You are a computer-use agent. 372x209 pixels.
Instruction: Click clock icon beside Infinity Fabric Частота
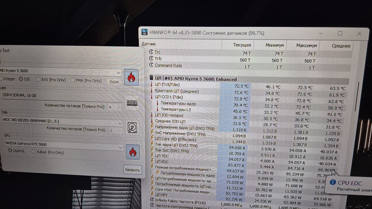click(x=152, y=200)
